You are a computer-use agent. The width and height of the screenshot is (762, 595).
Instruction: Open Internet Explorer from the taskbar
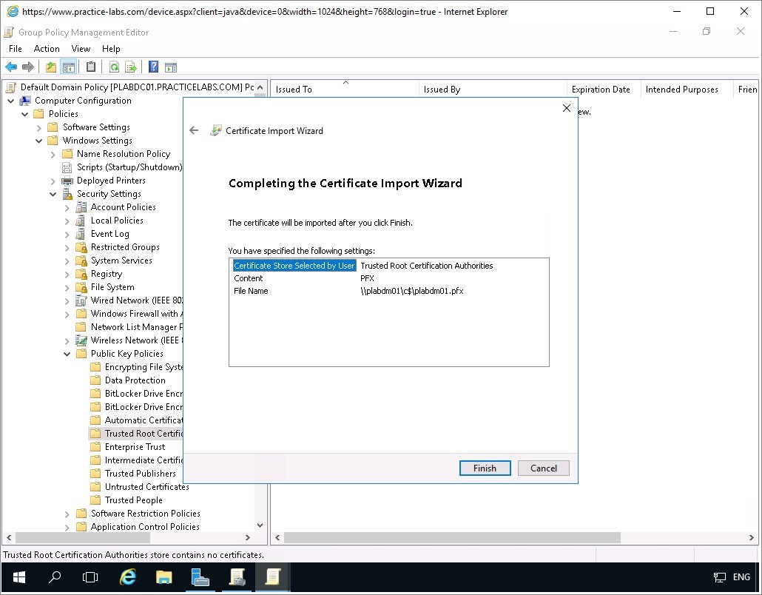pyautogui.click(x=128, y=577)
